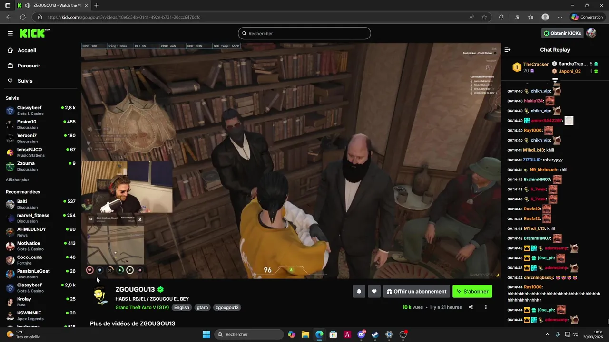Viewport: 609px width, 342px height.
Task: Click the browser address bar URL
Action: (x=124, y=17)
